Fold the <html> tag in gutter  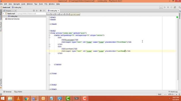[49, 17]
